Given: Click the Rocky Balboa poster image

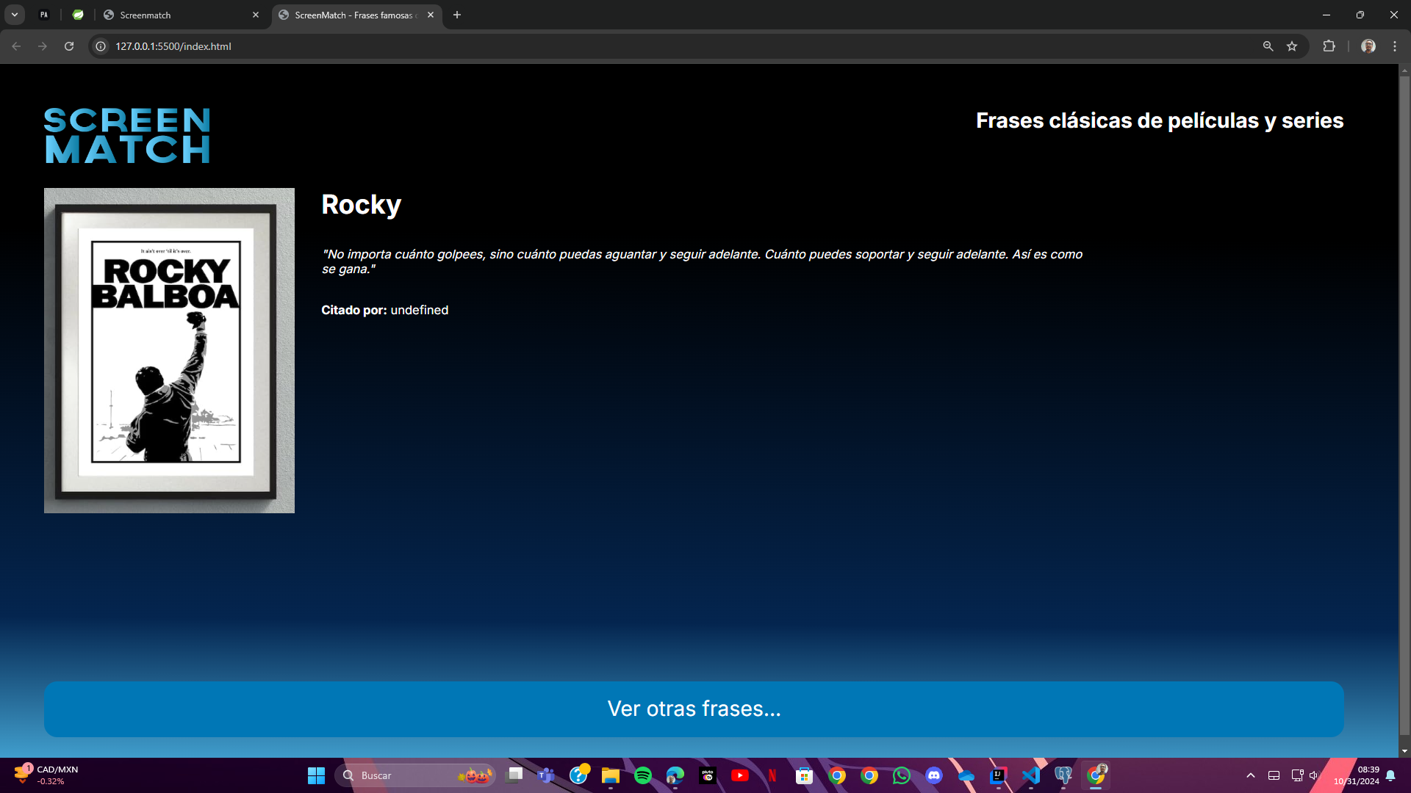Looking at the screenshot, I should (169, 350).
